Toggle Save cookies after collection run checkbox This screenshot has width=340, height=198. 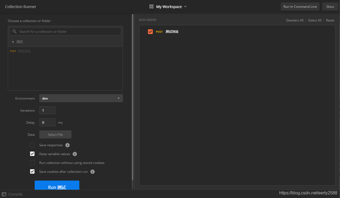click(32, 171)
